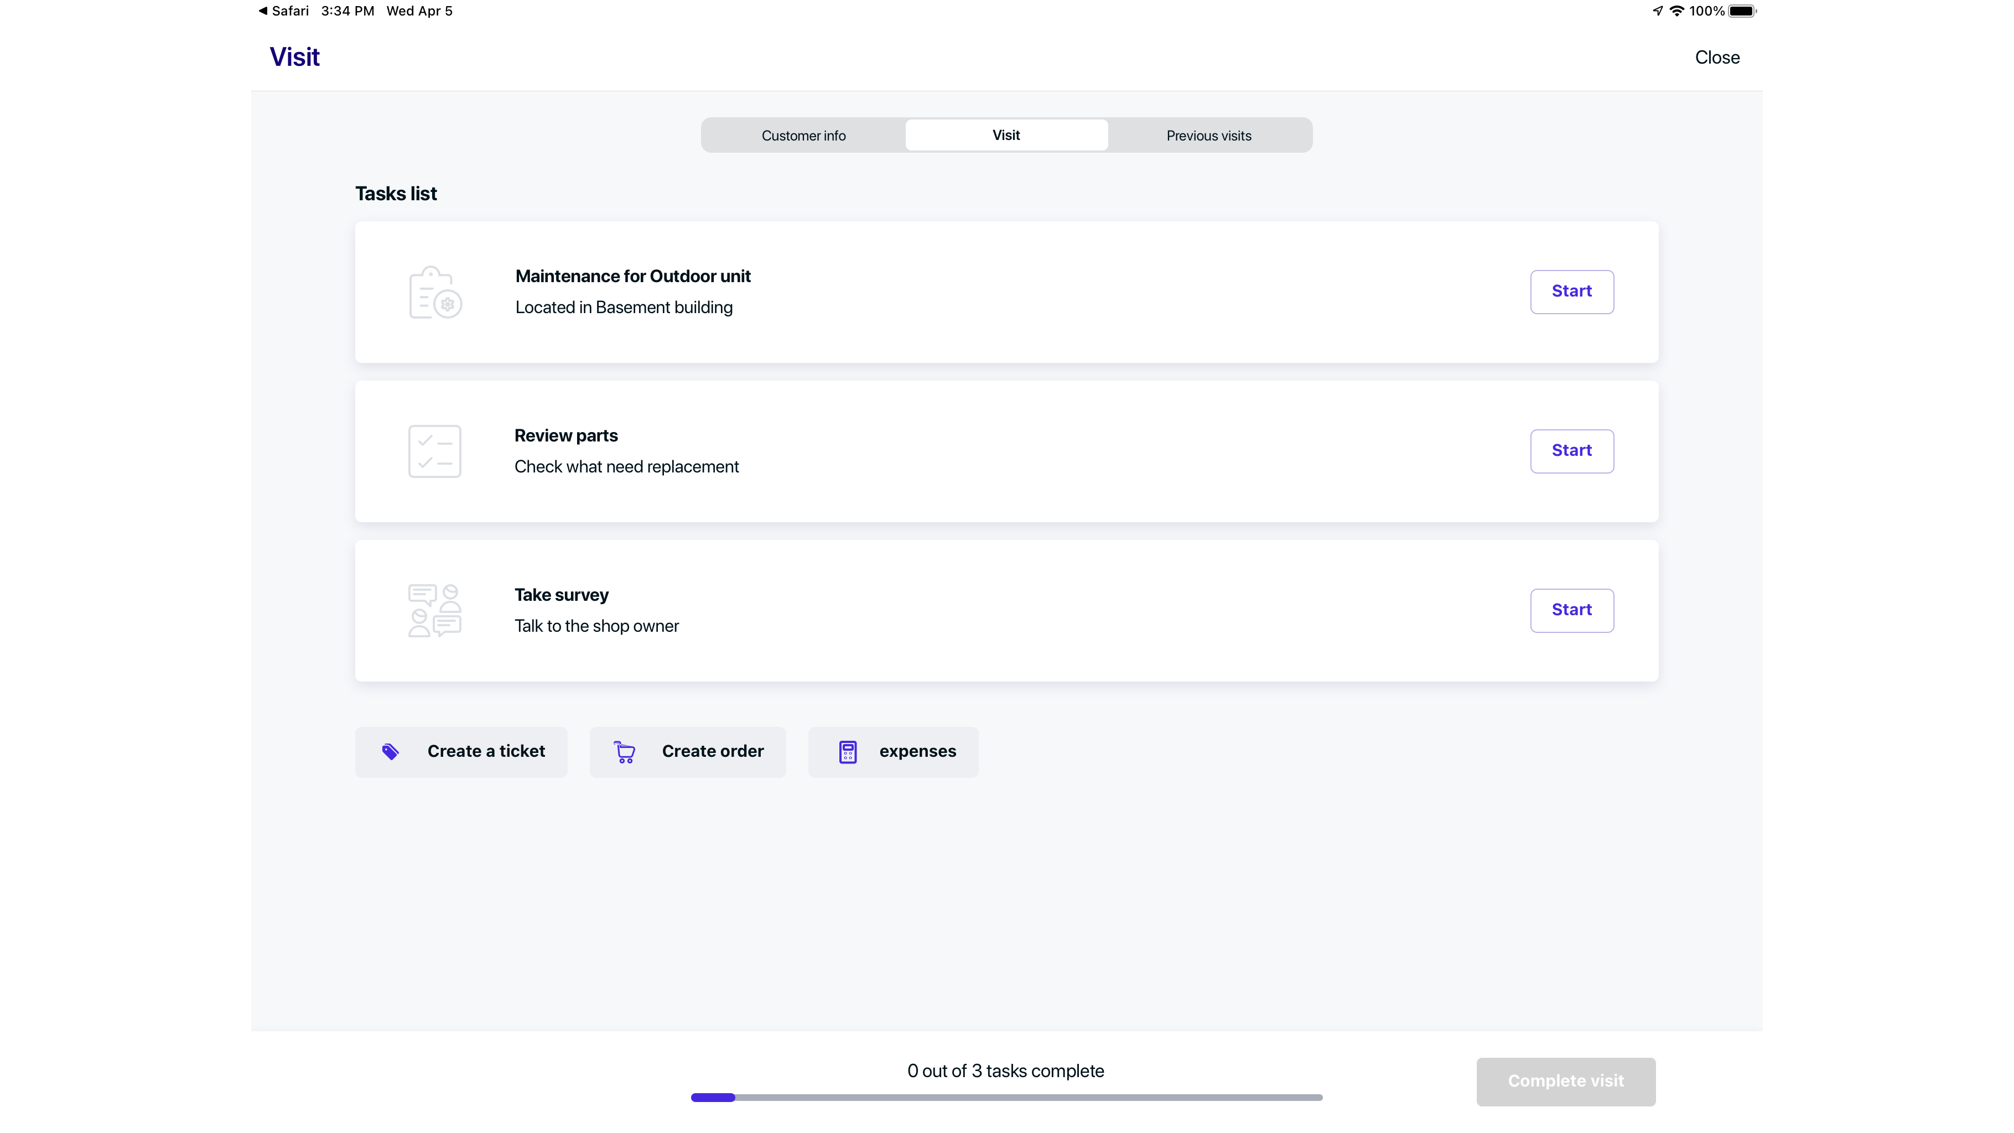This screenshot has height=1133, width=2014.
Task: Start the Maintenance for Outdoor unit task
Action: (x=1571, y=292)
